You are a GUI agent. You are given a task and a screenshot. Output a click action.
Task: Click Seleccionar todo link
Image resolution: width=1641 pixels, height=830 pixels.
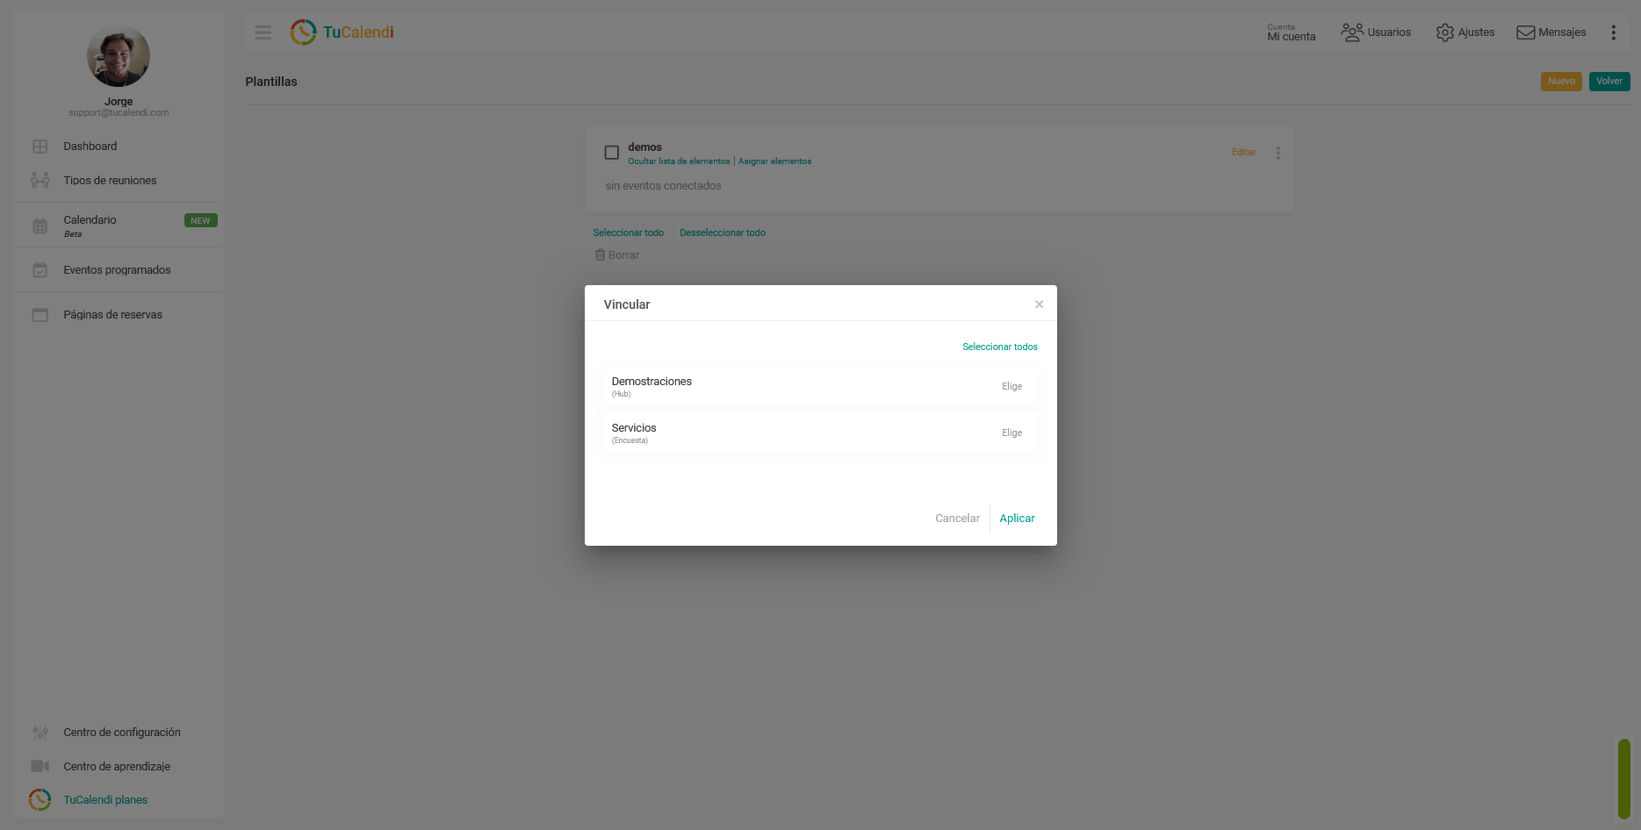coord(629,233)
